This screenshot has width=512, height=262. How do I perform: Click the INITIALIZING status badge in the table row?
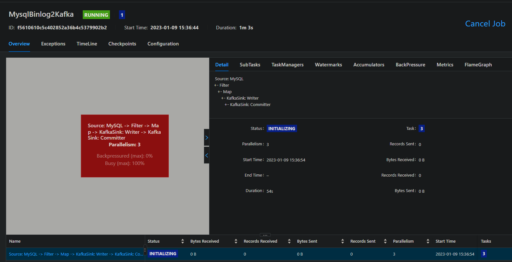[x=163, y=254]
